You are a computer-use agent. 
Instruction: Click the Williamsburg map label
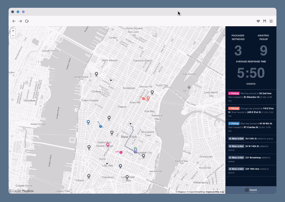click(200, 182)
